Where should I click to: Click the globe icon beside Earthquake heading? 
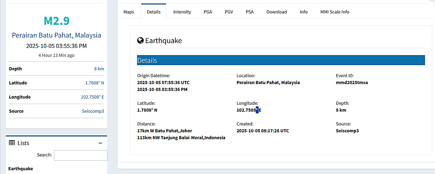pyautogui.click(x=140, y=41)
